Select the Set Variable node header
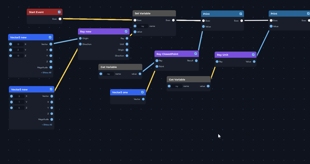310x164 pixels. [x=154, y=13]
